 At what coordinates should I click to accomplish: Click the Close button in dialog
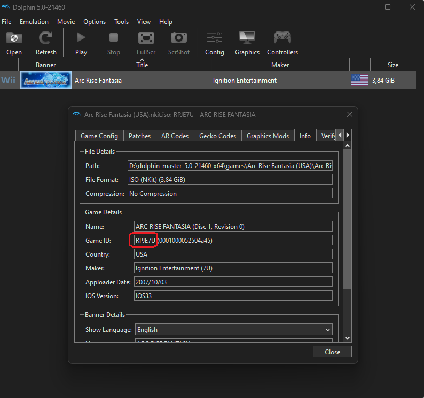point(332,352)
